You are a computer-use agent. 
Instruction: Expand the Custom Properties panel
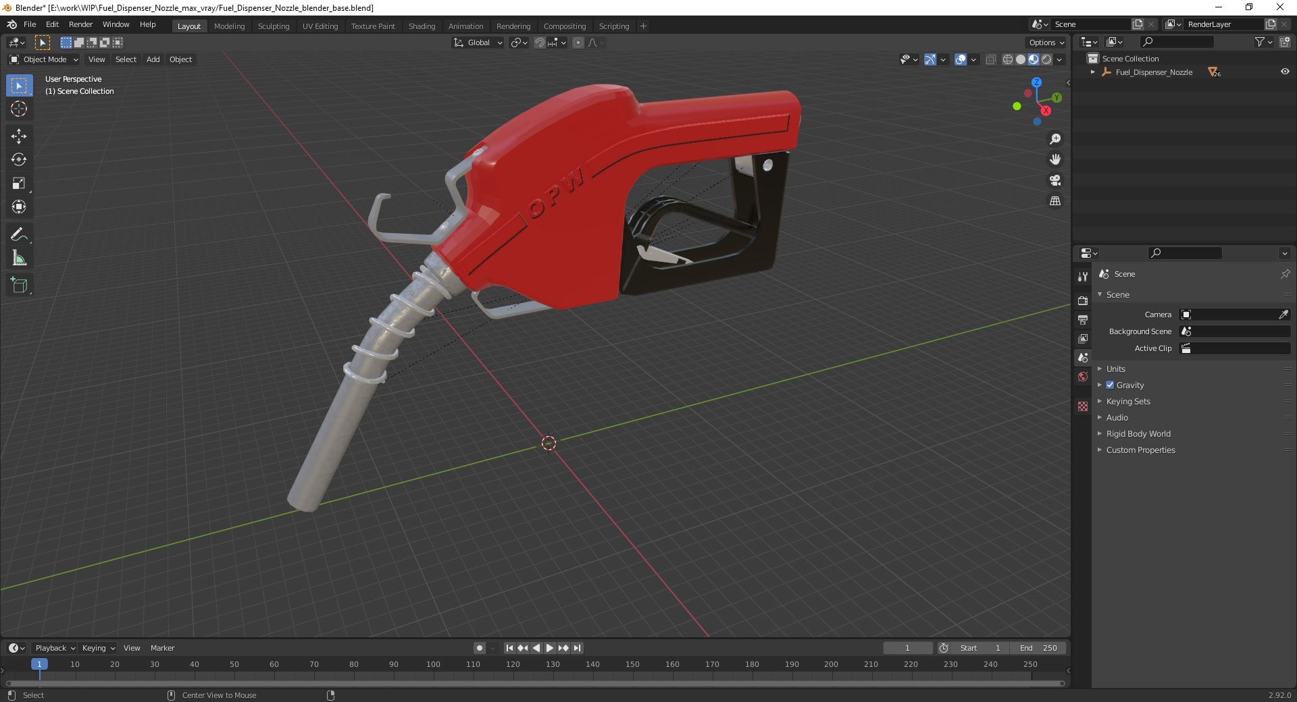tap(1140, 450)
